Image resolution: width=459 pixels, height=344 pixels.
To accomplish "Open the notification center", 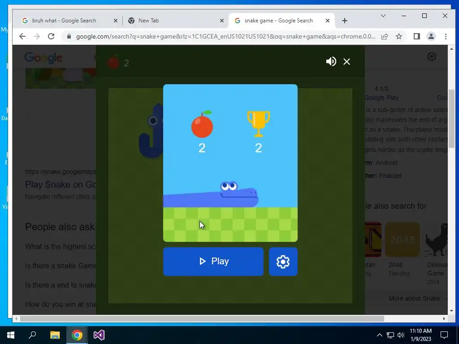I will point(444,335).
